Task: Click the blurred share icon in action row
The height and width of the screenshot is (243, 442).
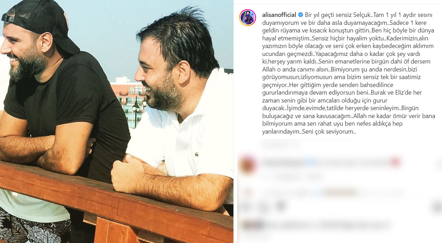Action: coord(281,207)
